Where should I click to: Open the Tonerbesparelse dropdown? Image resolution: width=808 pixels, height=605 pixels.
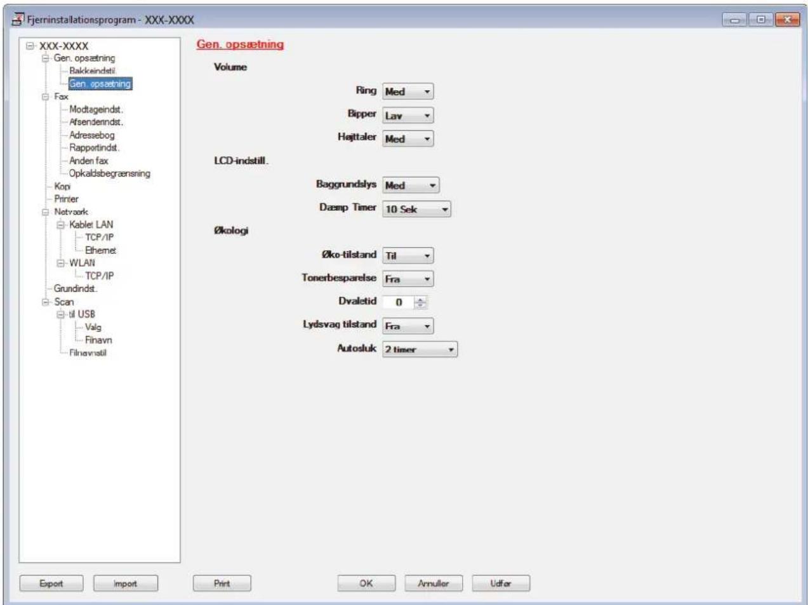click(407, 279)
